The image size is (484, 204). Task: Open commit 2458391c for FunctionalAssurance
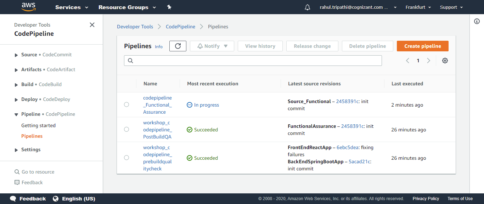(x=352, y=126)
